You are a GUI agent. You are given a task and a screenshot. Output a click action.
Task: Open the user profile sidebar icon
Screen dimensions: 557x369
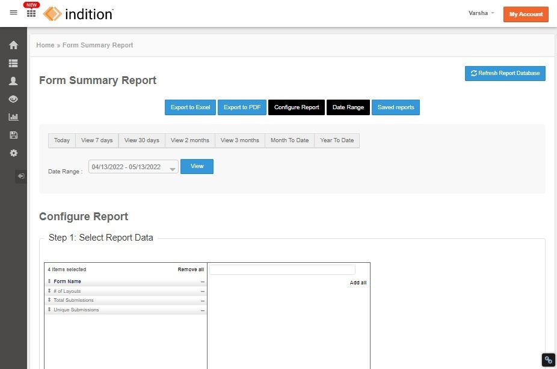(x=13, y=81)
